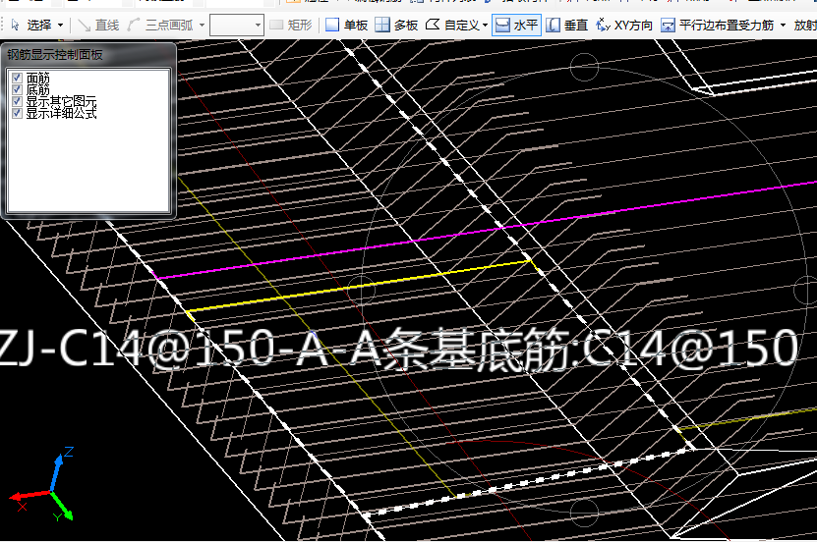Toggle the 显示其它图元 checkbox
Viewport: 817px width, 542px height.
pos(17,101)
